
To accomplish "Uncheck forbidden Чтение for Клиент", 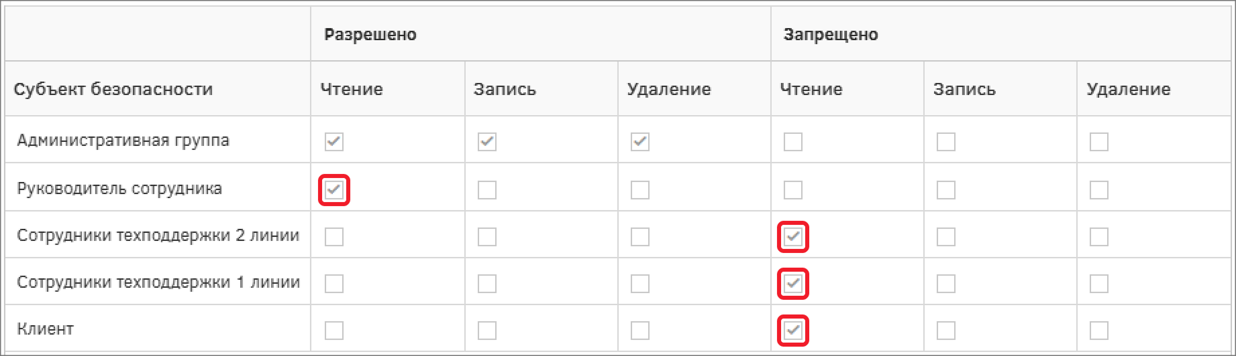I will [793, 331].
